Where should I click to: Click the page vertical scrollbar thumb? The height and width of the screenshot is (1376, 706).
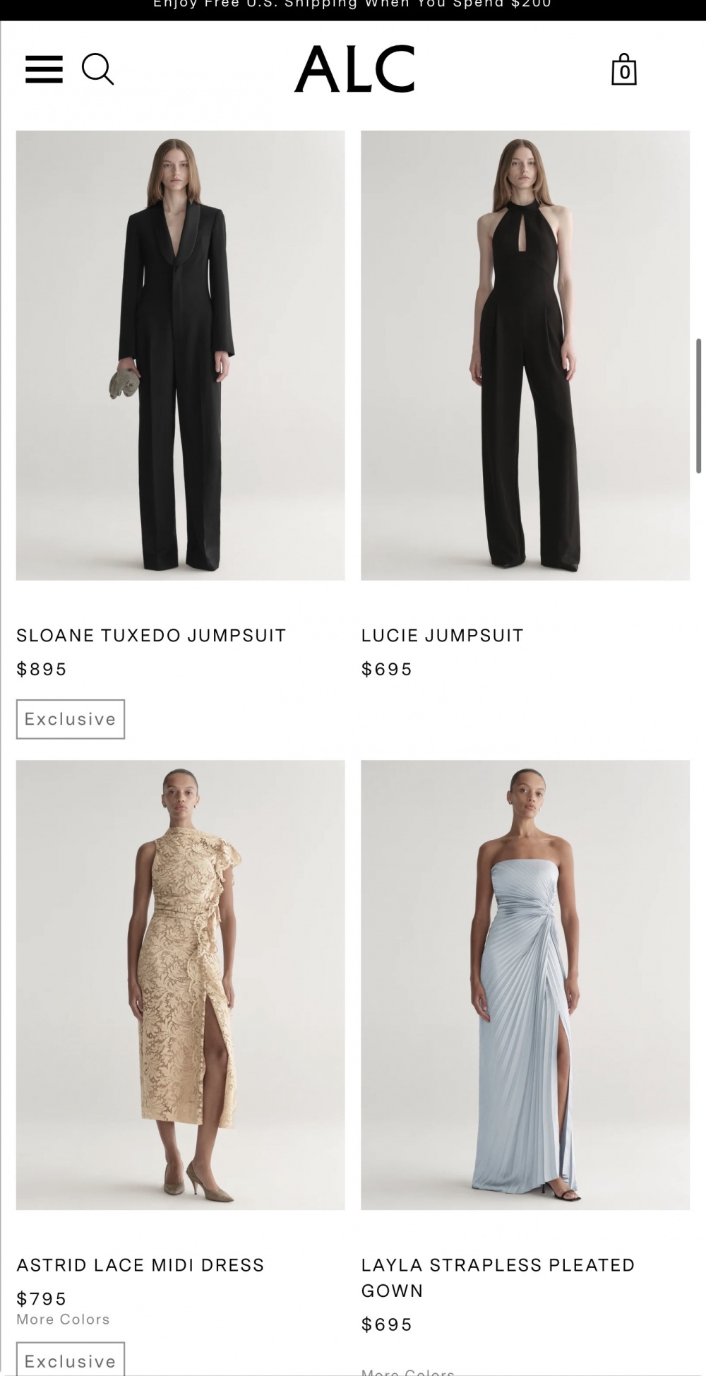coord(699,405)
